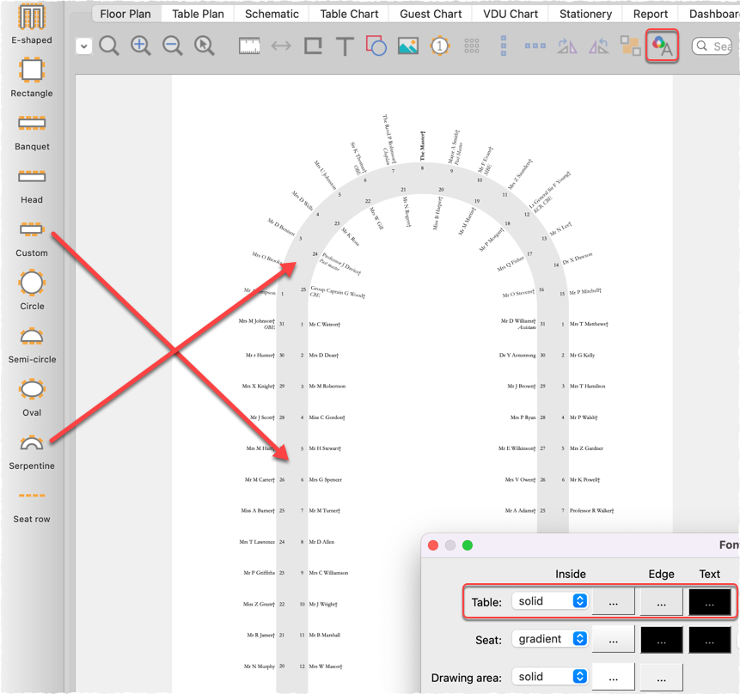Image resolution: width=740 pixels, height=694 pixels.
Task: Open the Drawing area fill dropdown
Action: point(549,677)
